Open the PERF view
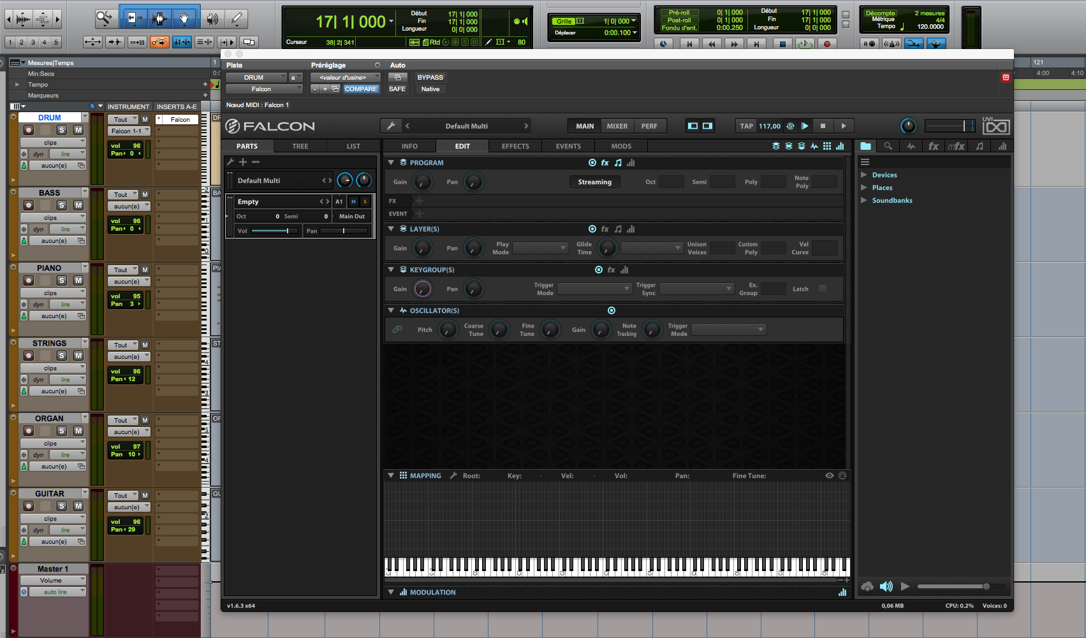 point(649,126)
